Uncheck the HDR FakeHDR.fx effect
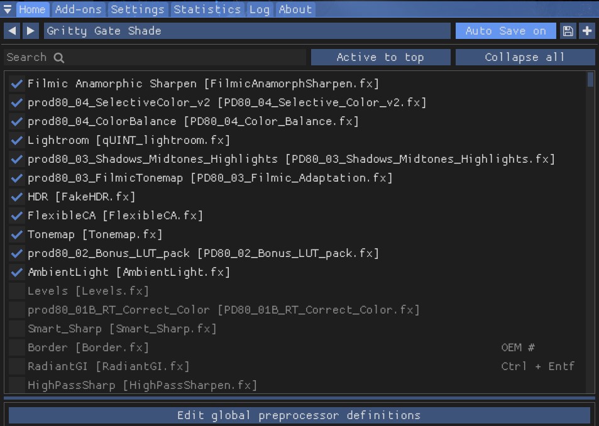The width and height of the screenshot is (599, 426). tap(17, 197)
